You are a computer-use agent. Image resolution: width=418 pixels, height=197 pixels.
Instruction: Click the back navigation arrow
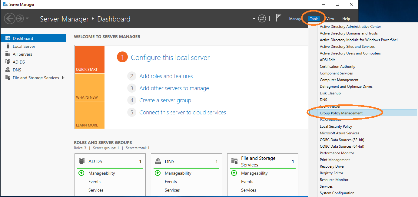(x=9, y=18)
